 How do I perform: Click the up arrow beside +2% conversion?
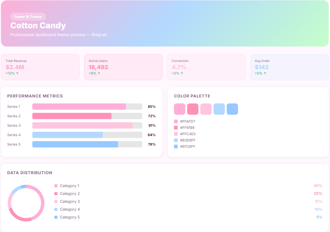tap(182, 73)
